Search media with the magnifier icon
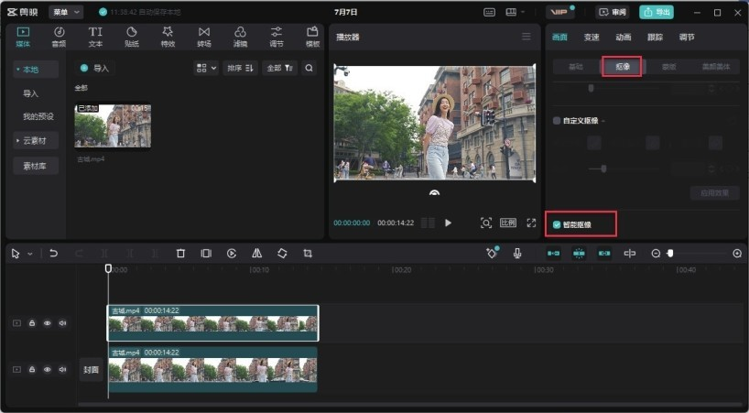The image size is (749, 413). click(309, 68)
